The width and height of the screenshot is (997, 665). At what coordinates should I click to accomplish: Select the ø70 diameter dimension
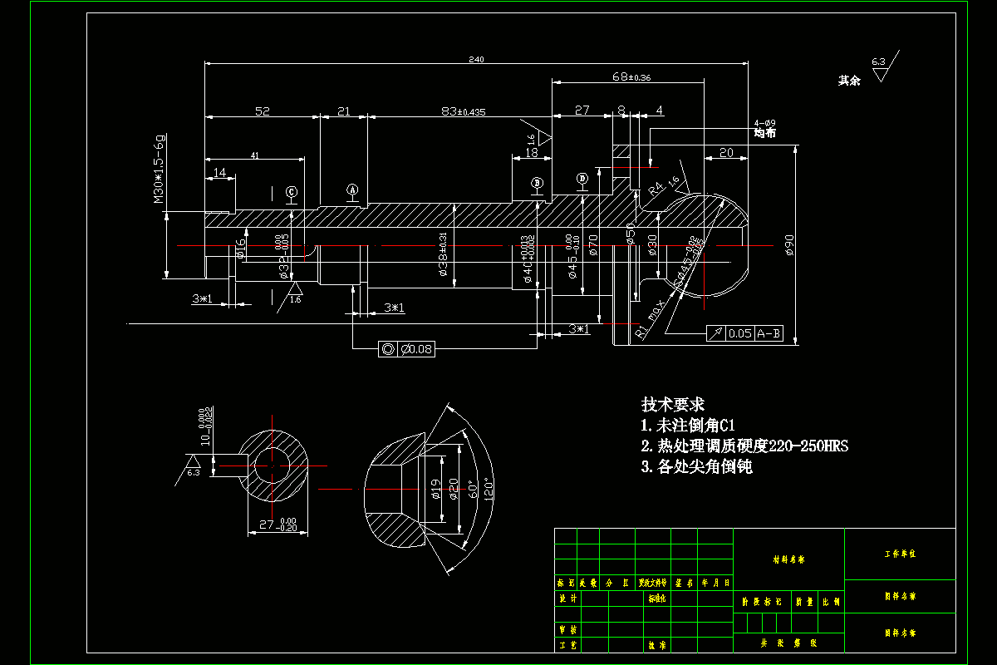tap(593, 244)
